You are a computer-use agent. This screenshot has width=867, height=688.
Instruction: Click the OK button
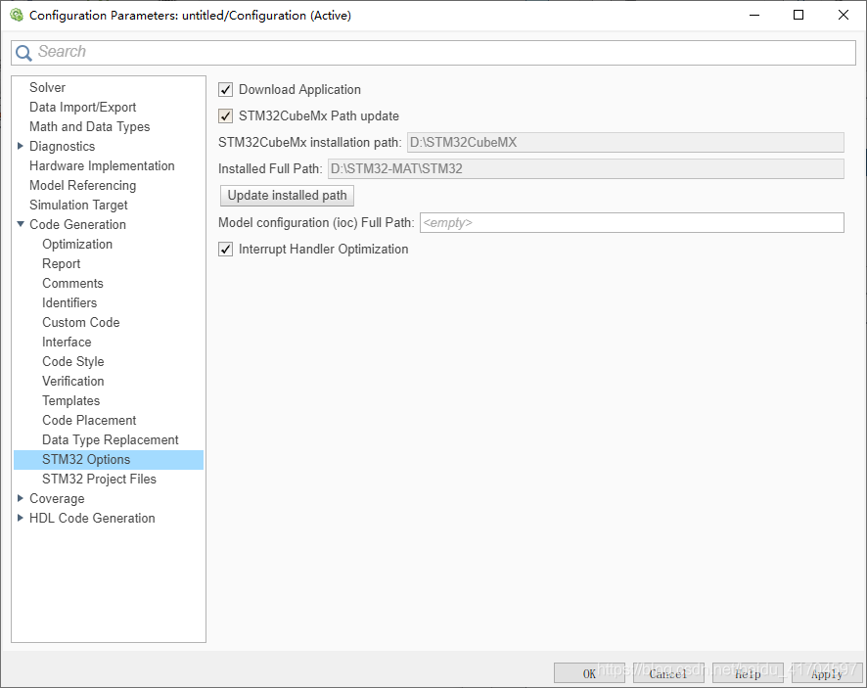point(589,673)
